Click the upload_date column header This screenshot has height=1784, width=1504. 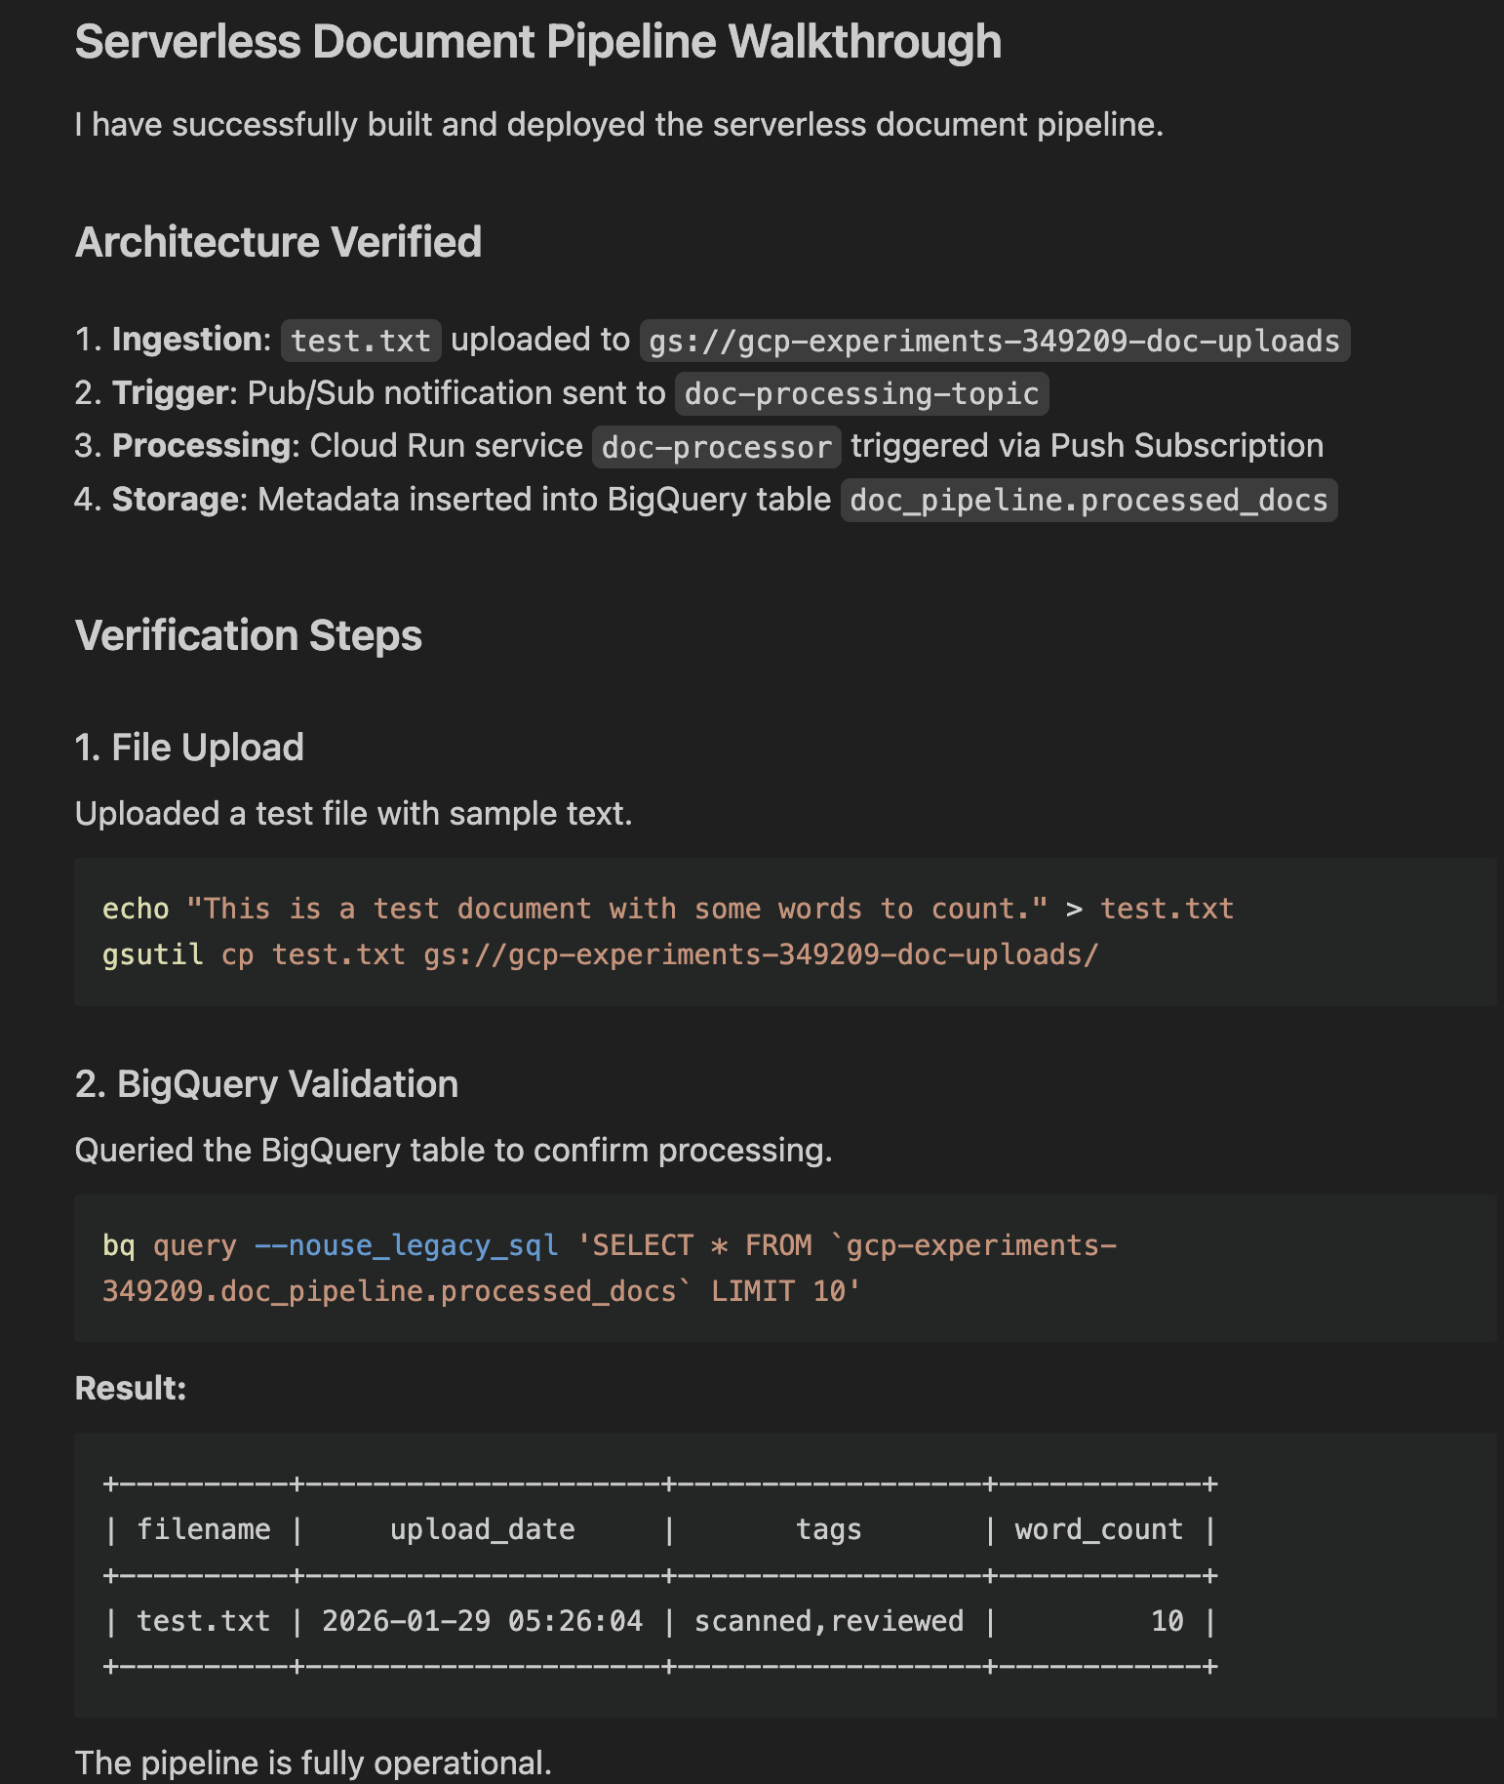(482, 1529)
